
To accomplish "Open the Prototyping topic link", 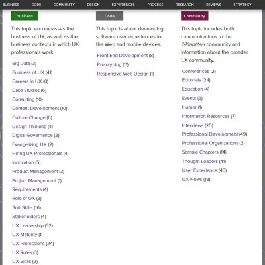I will point(109,64).
